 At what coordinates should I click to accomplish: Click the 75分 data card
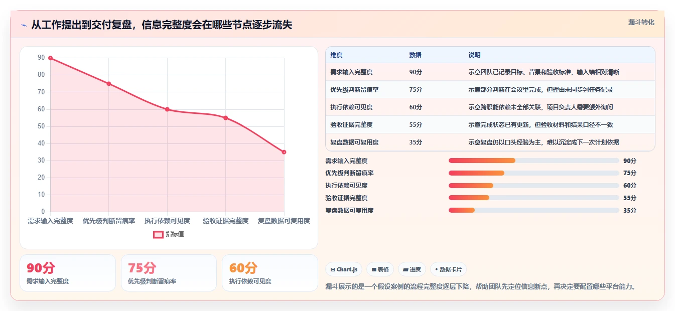(169, 273)
